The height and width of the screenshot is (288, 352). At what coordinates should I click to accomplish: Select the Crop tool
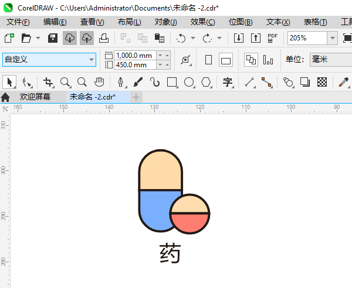point(49,82)
